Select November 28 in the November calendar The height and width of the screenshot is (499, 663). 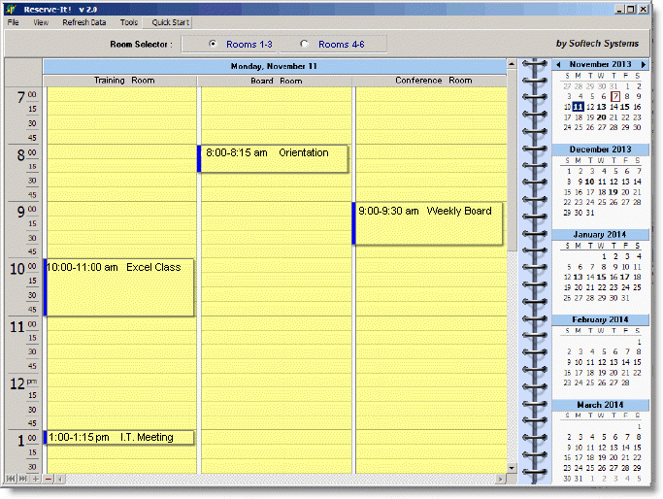(x=613, y=127)
